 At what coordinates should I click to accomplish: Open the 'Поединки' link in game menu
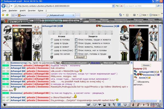click(146, 22)
